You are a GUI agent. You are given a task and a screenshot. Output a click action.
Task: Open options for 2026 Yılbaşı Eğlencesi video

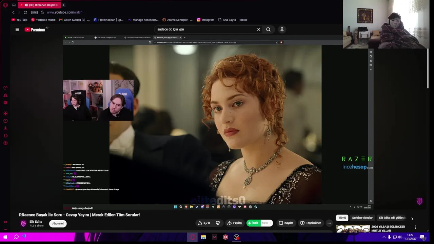(x=415, y=227)
